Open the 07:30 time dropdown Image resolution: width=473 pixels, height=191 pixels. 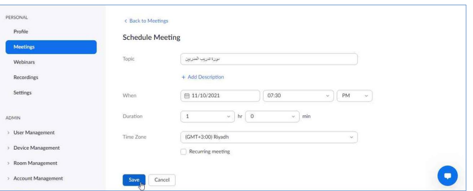299,95
